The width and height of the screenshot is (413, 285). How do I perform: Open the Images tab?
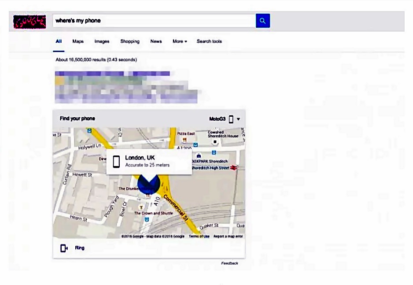(x=102, y=41)
